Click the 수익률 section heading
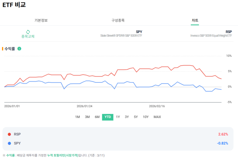This screenshot has height=161, width=238. tap(10, 49)
